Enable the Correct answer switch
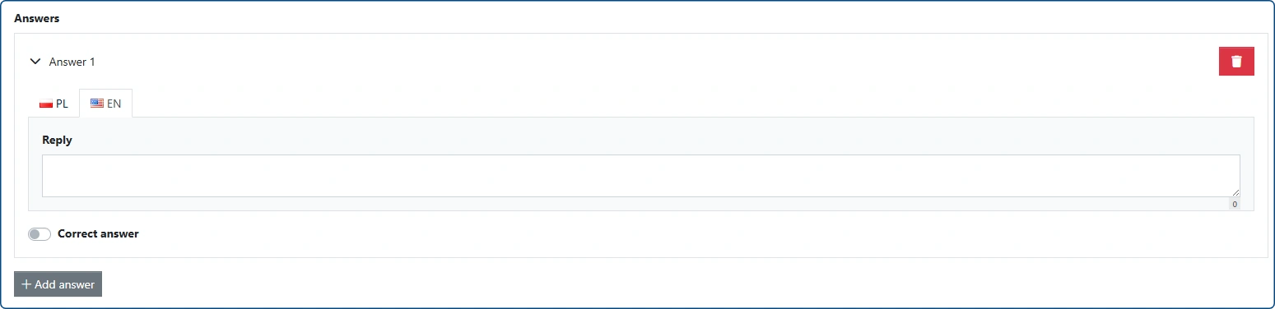 (40, 234)
